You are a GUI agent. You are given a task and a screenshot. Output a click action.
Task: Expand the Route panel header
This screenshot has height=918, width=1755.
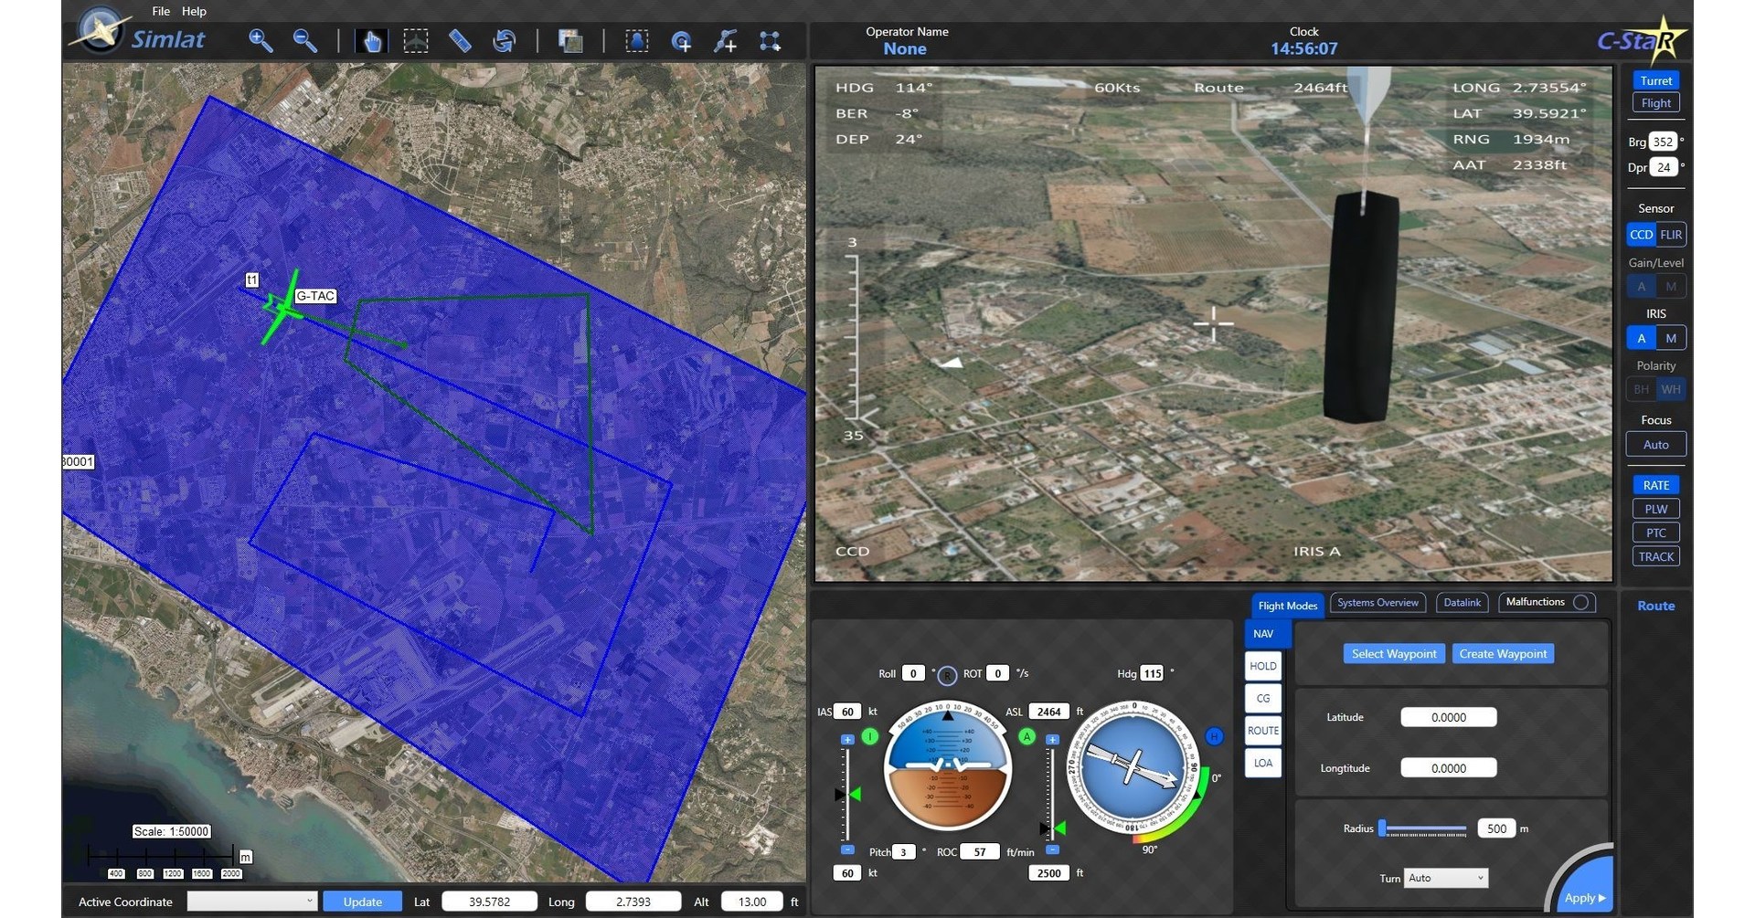click(x=1655, y=606)
